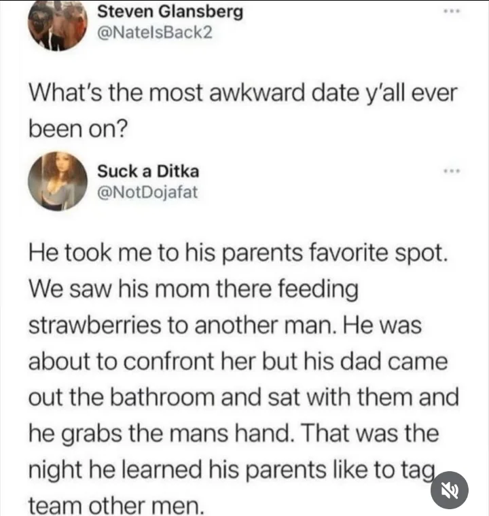The image size is (489, 516).
Task: Open Suck a Ditka's profile picture
Action: tap(58, 181)
